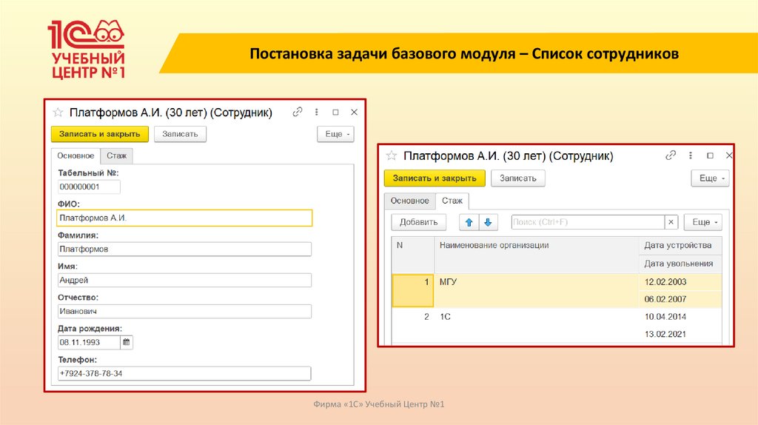Open table 'Еще' dropdown beside search
Viewport: 758px width, 425px height.
tap(703, 222)
